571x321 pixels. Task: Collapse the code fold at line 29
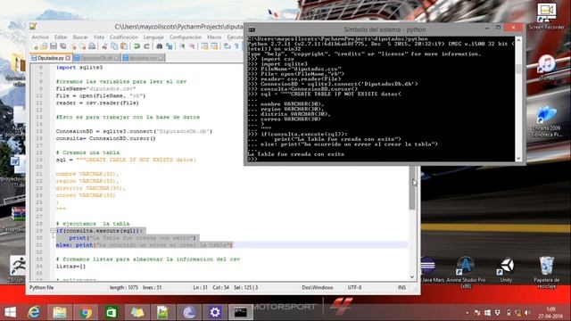click(x=53, y=231)
